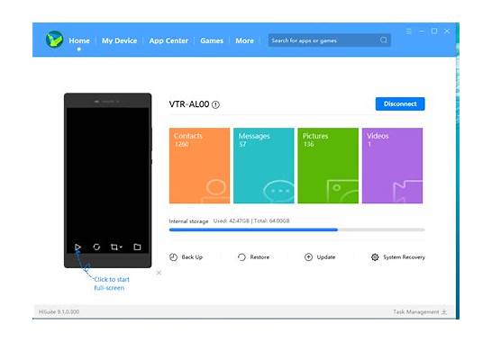
Task: Click the internal storage usage bar
Action: (296, 229)
